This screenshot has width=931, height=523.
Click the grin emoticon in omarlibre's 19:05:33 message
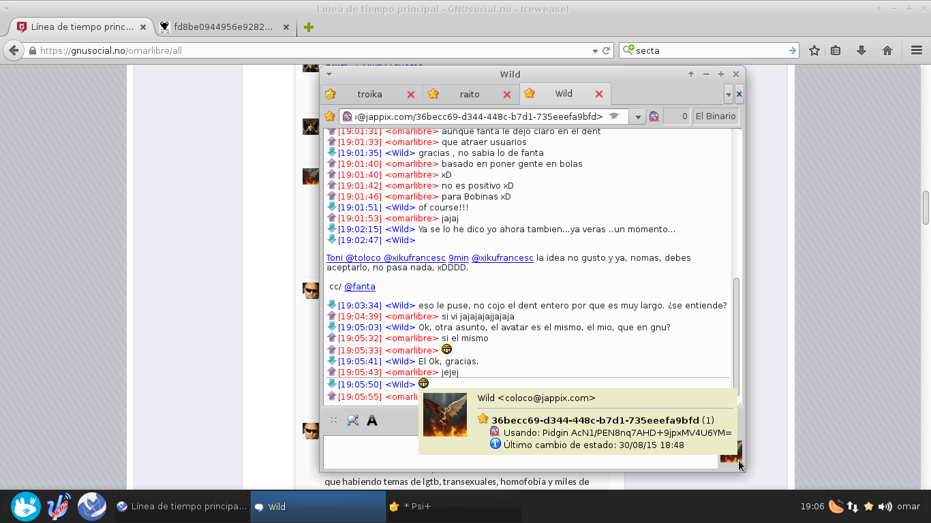[x=447, y=349]
